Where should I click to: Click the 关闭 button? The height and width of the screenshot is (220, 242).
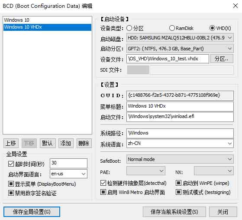pyautogui.click(x=223, y=212)
